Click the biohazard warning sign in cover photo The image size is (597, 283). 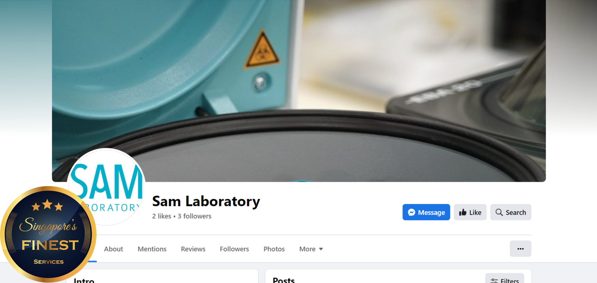pos(262,50)
